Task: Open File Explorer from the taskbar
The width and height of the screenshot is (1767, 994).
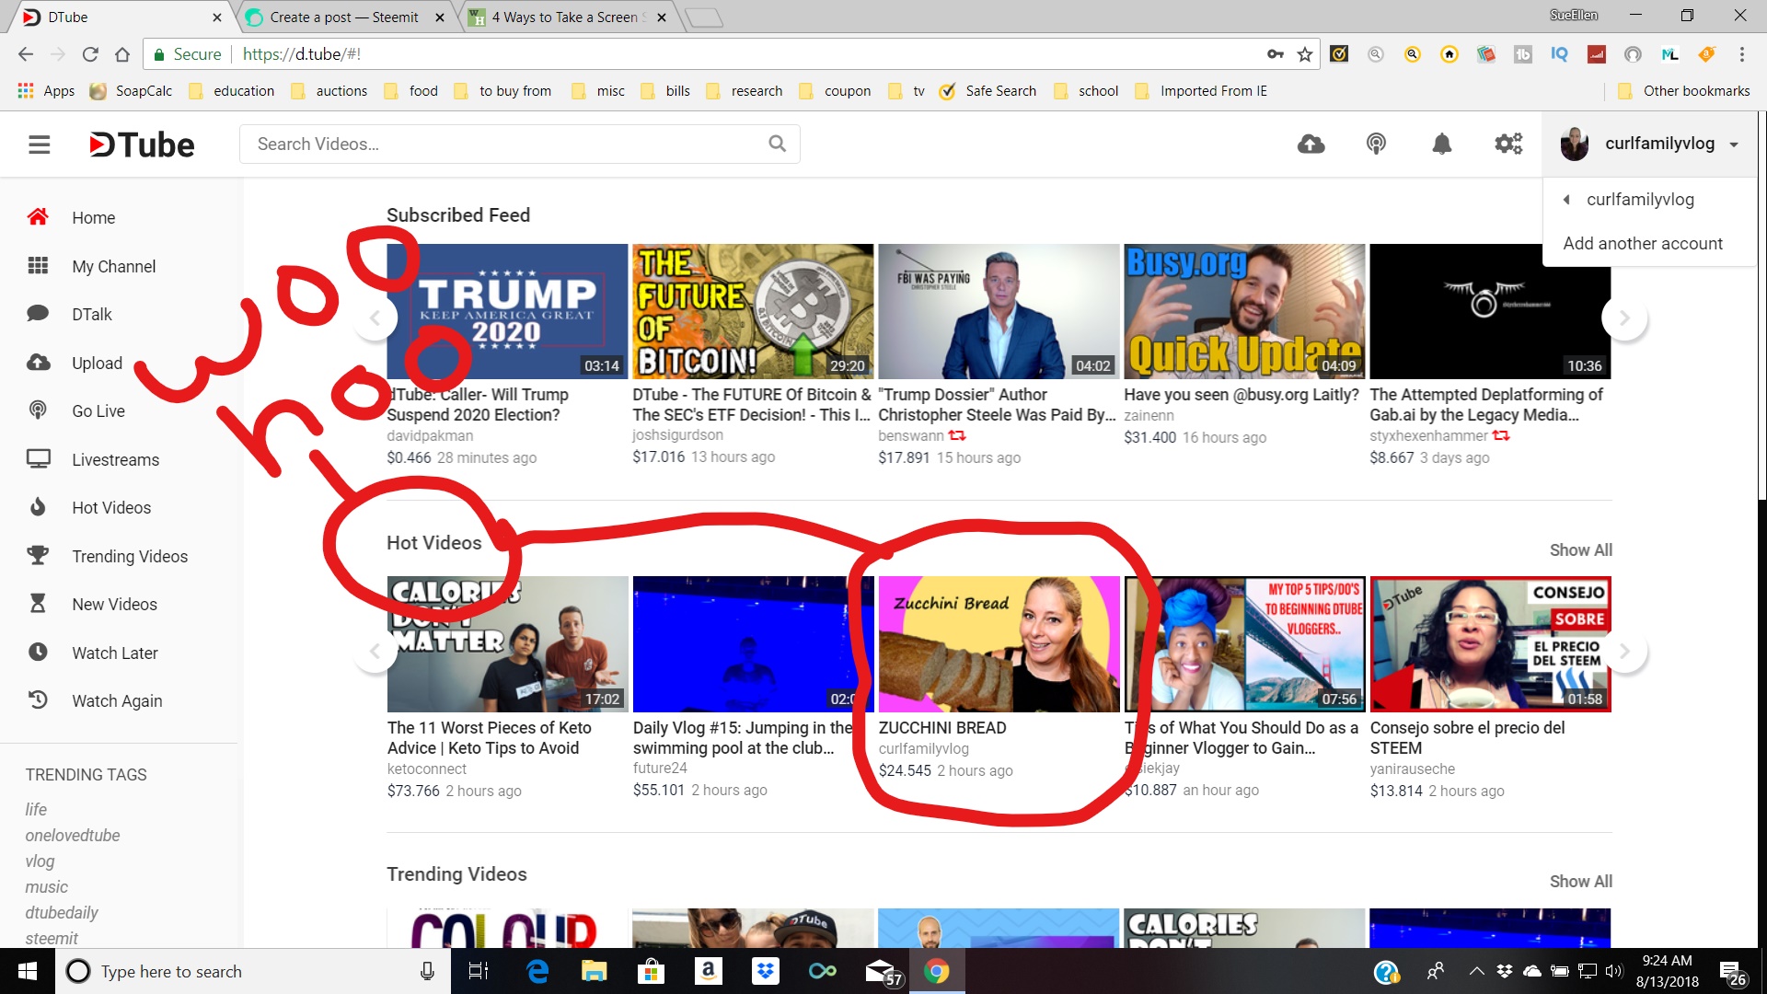Action: click(595, 971)
